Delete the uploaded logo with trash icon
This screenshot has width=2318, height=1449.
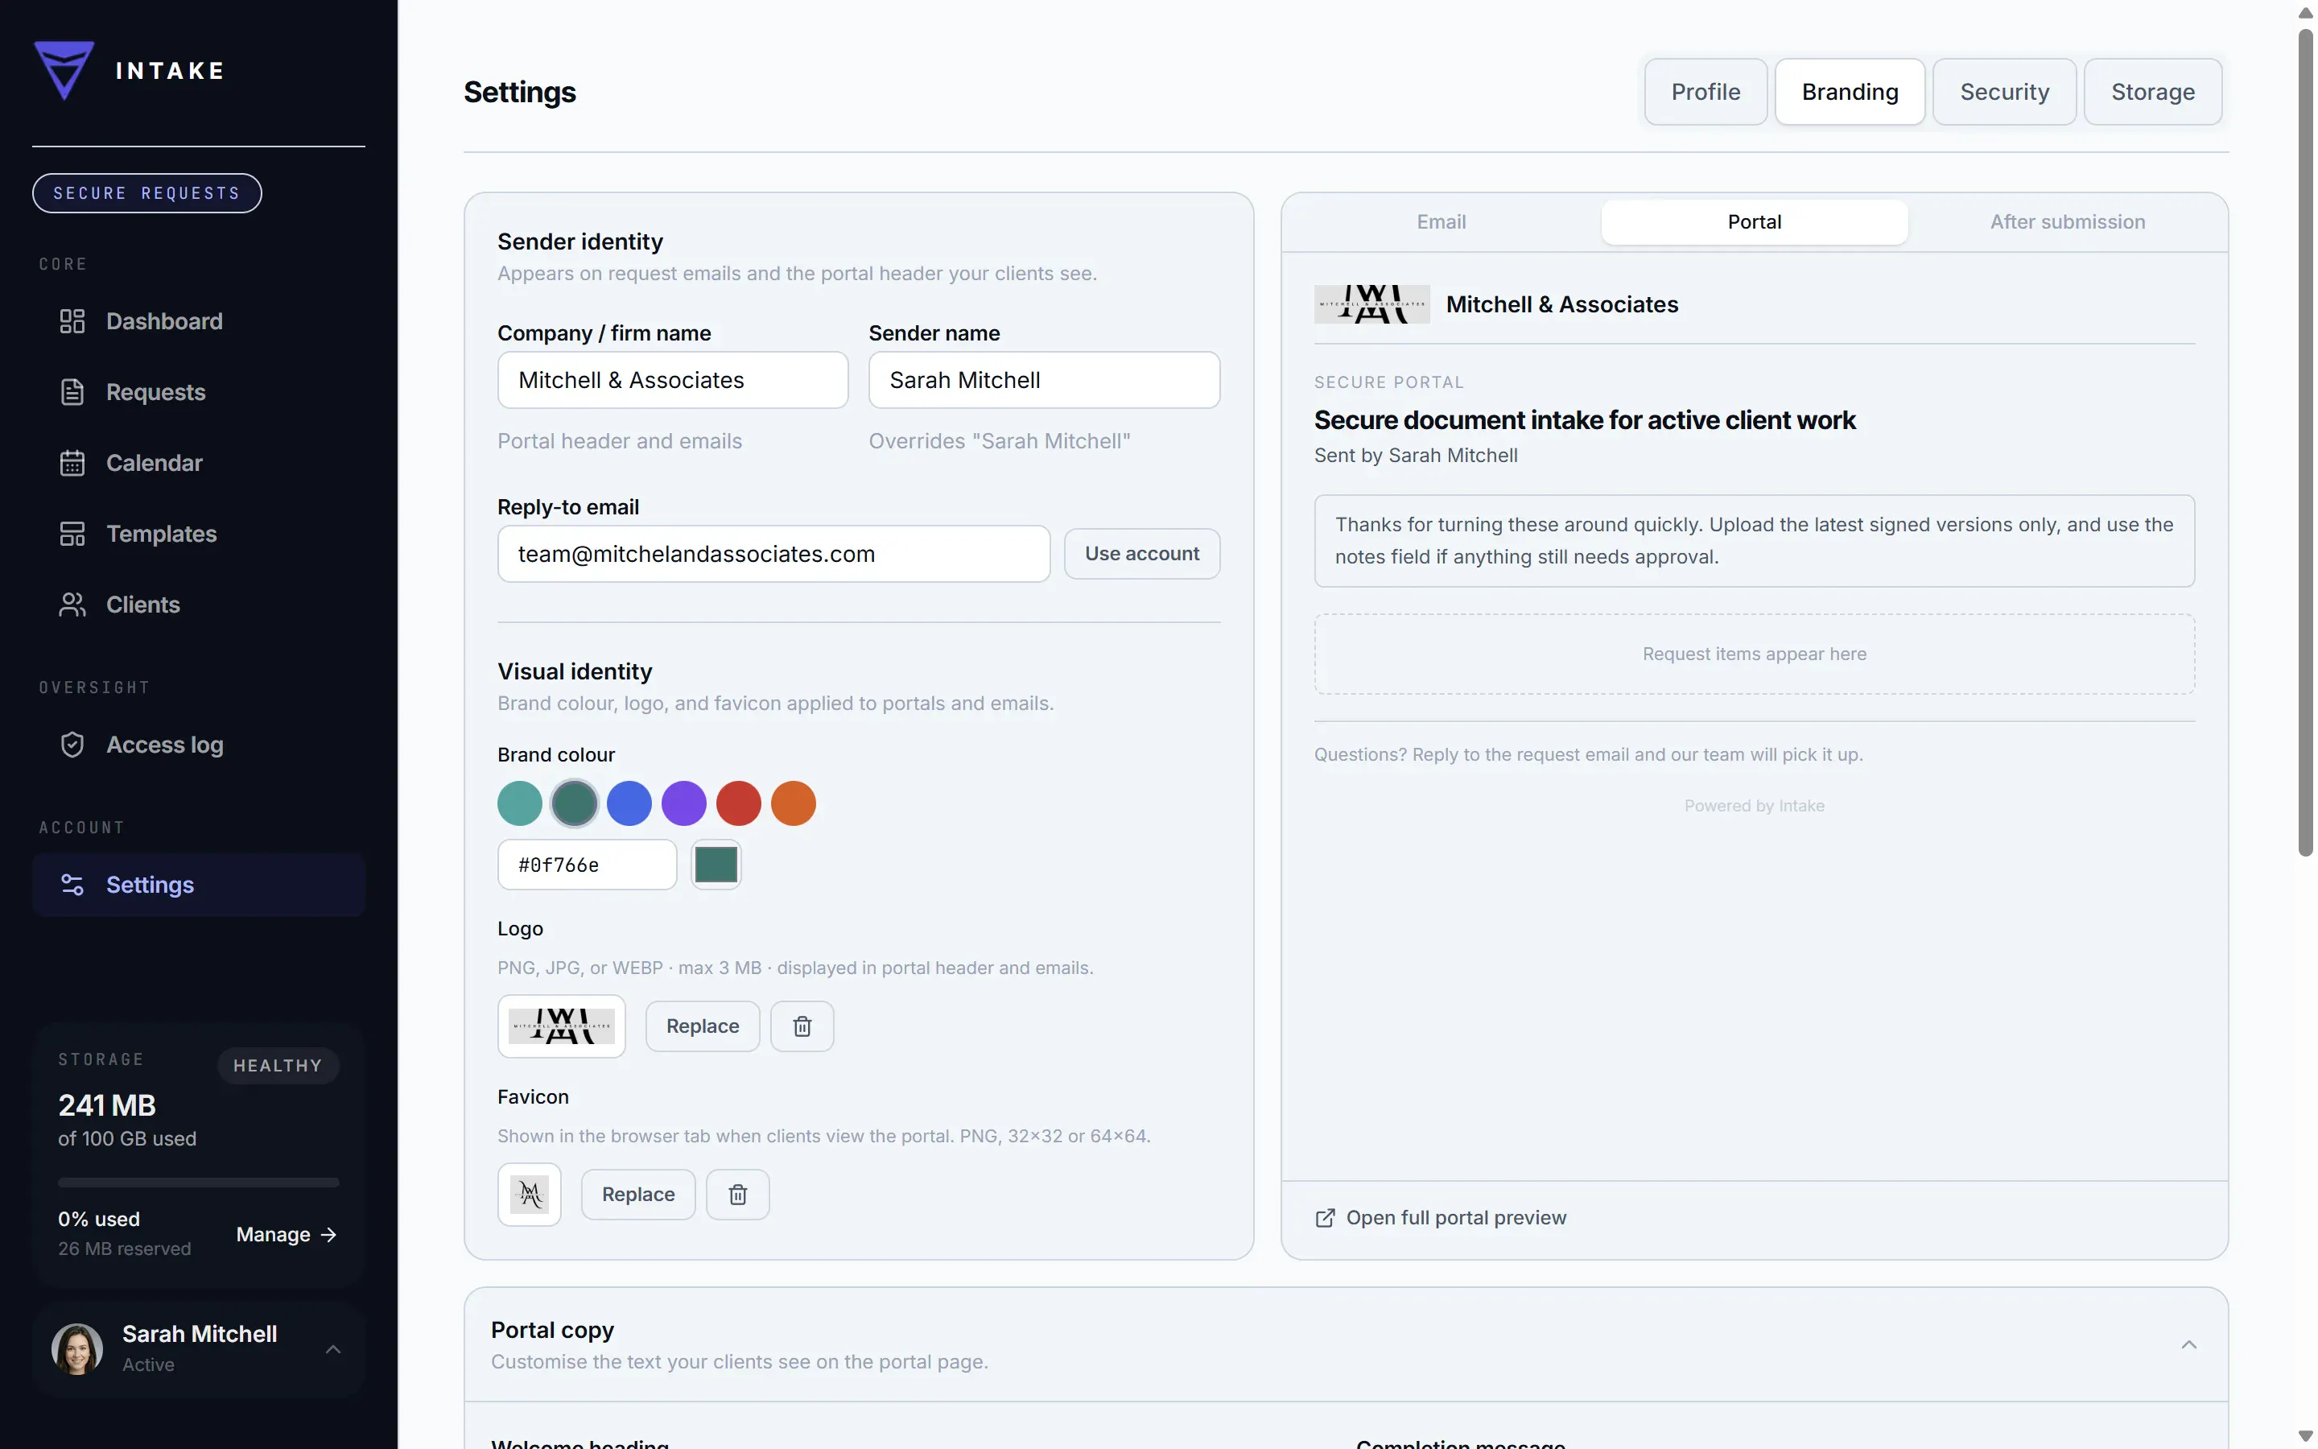[802, 1026]
